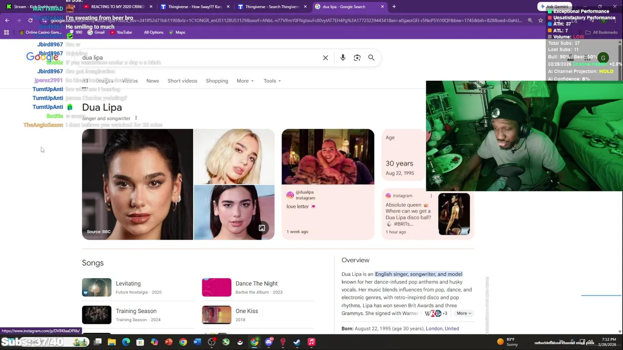Open the music app icon in the taskbar

pyautogui.click(x=311, y=342)
